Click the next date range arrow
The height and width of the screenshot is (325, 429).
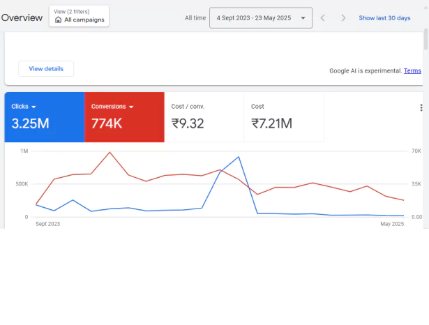pos(343,18)
